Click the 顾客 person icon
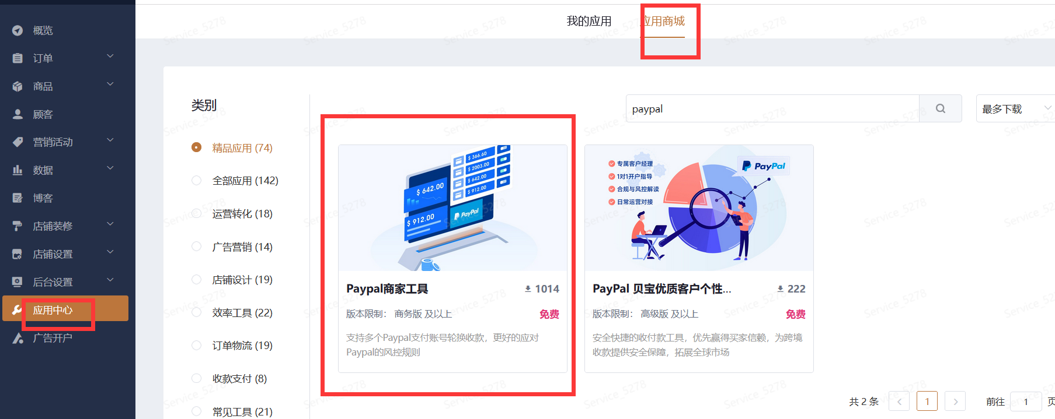The image size is (1055, 419). (x=18, y=114)
